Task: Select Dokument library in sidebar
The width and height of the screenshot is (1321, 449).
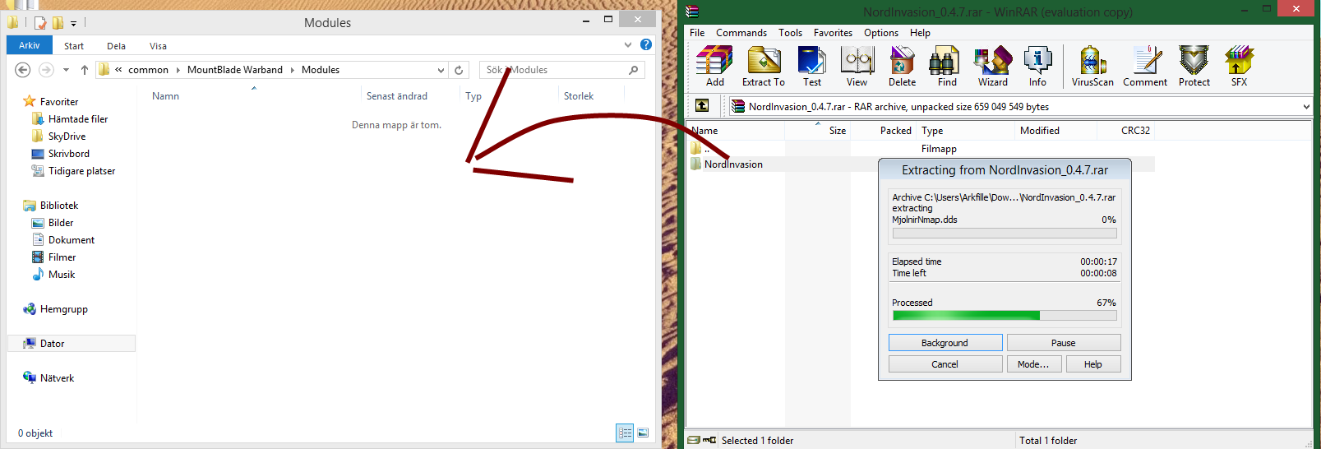Action: tap(72, 240)
